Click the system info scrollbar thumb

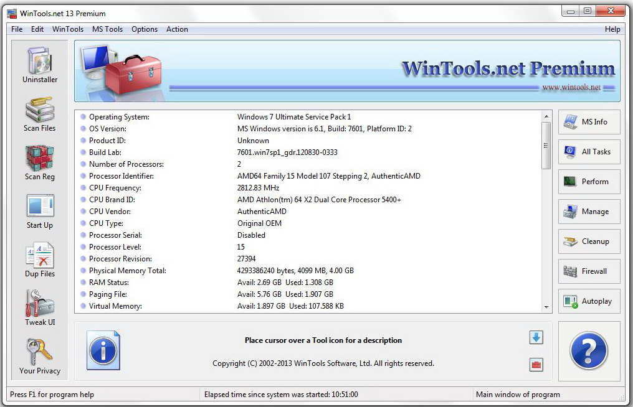click(x=546, y=146)
